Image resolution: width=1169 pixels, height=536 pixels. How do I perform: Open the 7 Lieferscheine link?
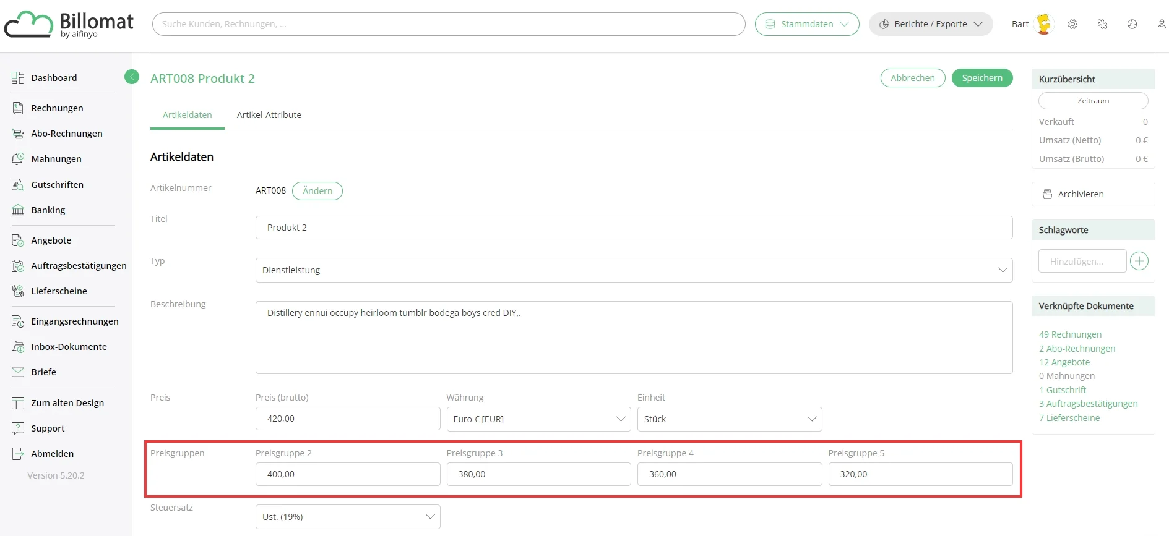(1069, 418)
